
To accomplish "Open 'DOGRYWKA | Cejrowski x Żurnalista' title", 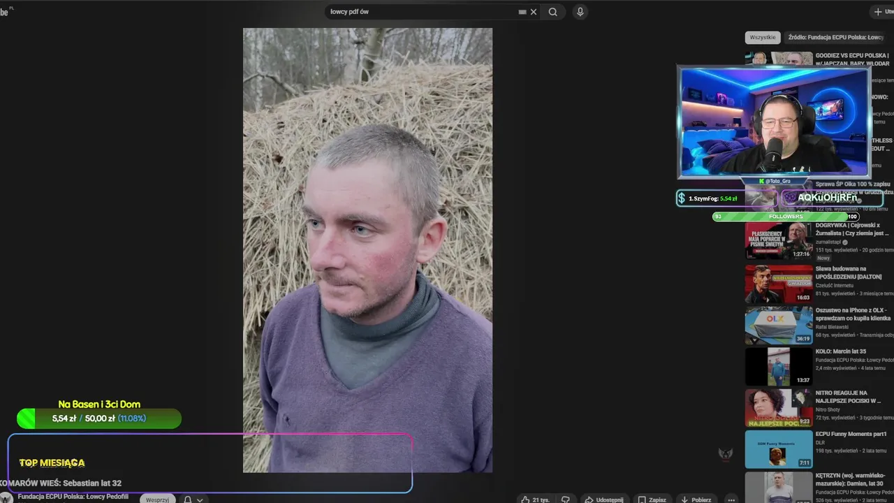I will [x=852, y=229].
